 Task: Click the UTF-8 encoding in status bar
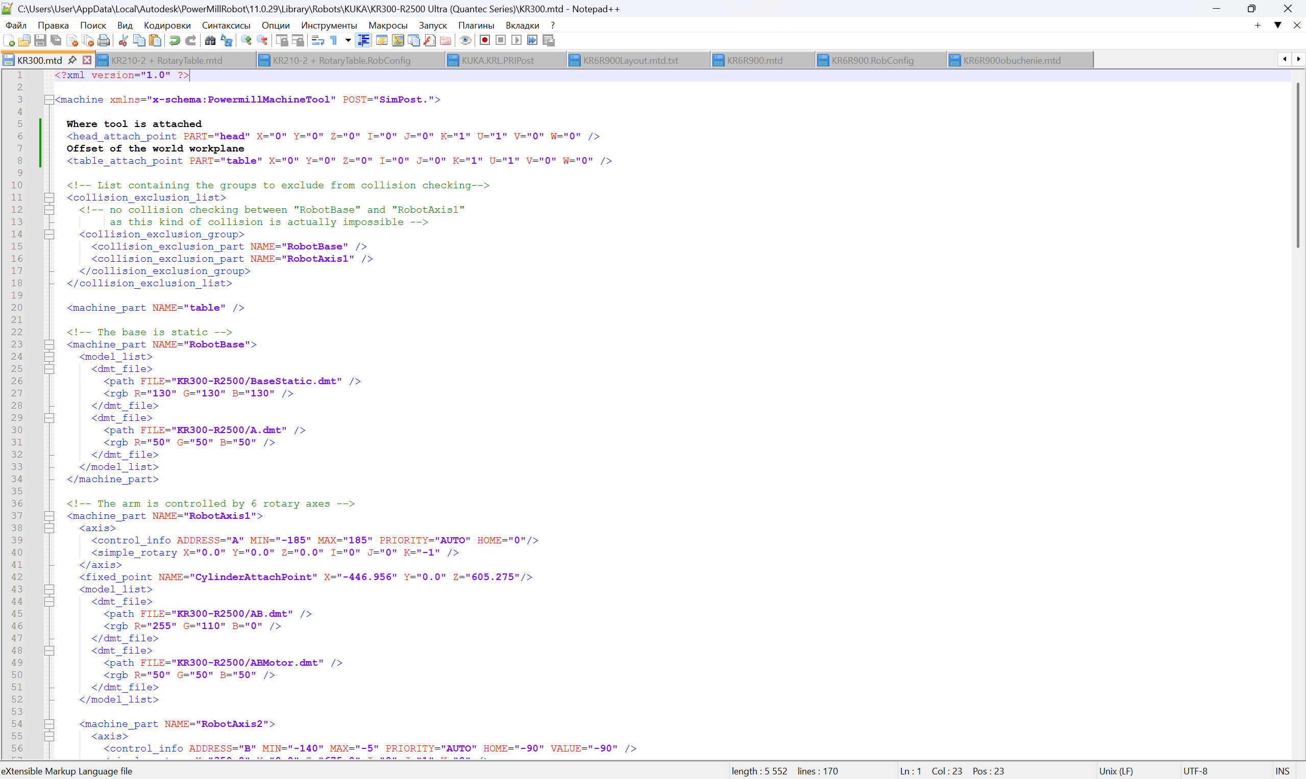point(1195,771)
